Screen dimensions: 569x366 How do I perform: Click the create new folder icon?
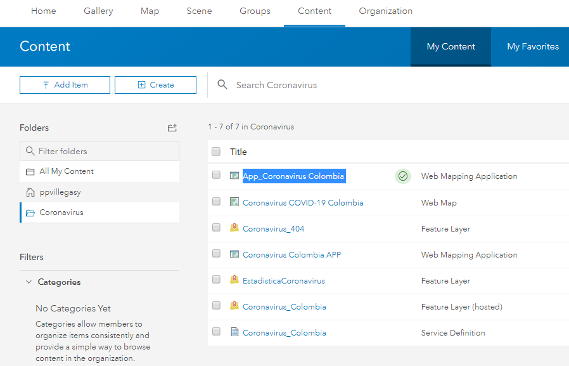172,127
